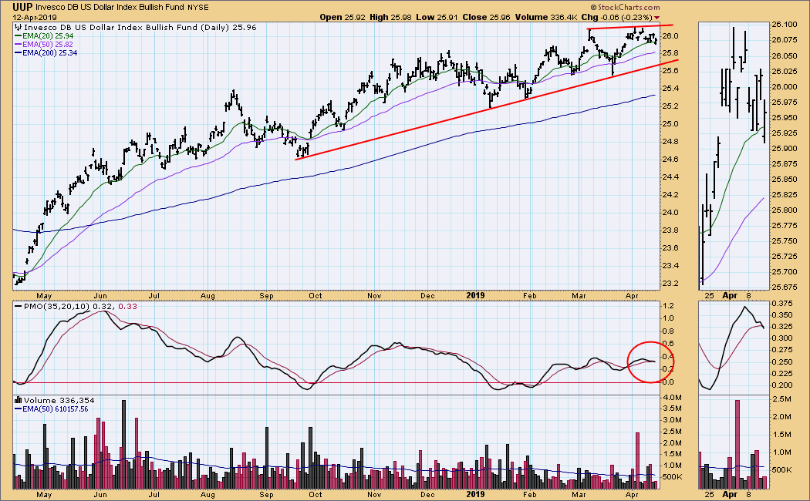Click the EMA(200) 25.34 legend text
The width and height of the screenshot is (810, 501).
click(x=50, y=53)
